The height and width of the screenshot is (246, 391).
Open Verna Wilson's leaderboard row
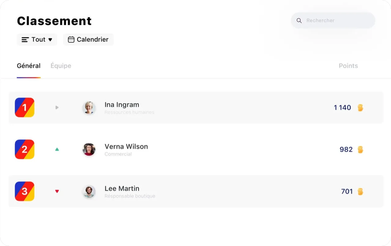[196, 149]
